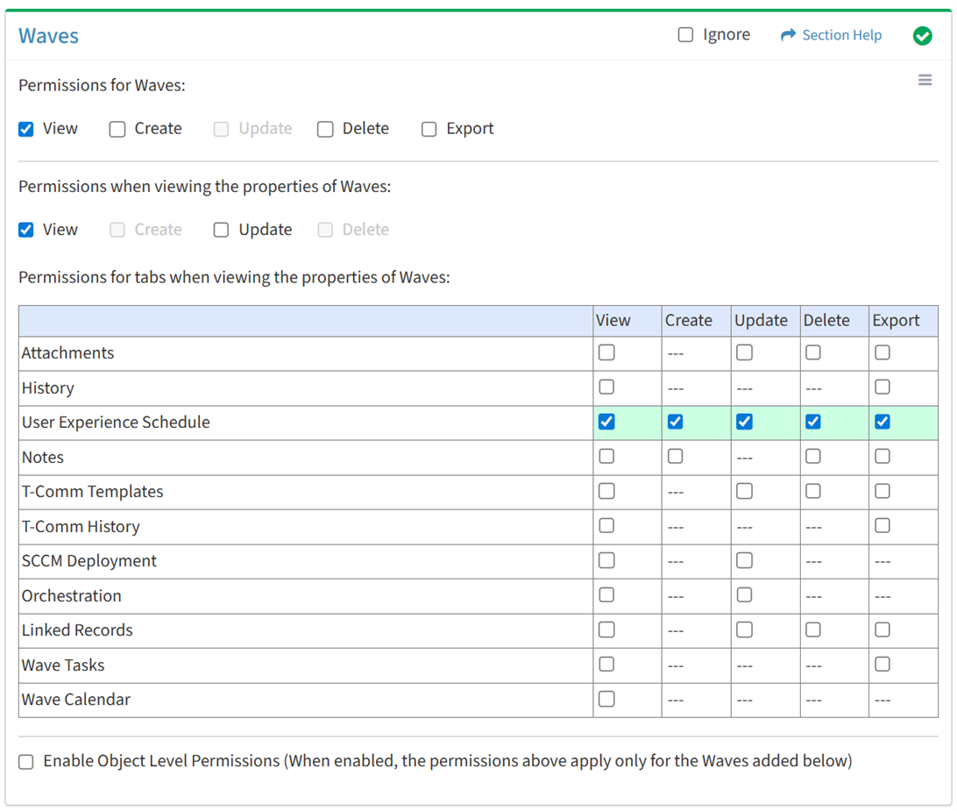The height and width of the screenshot is (811, 957).
Task: Check Update for SCCM Deployment
Action: coord(744,560)
